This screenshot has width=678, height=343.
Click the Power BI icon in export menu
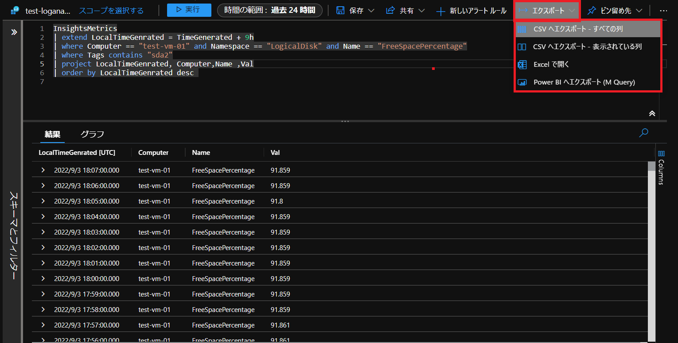[522, 82]
